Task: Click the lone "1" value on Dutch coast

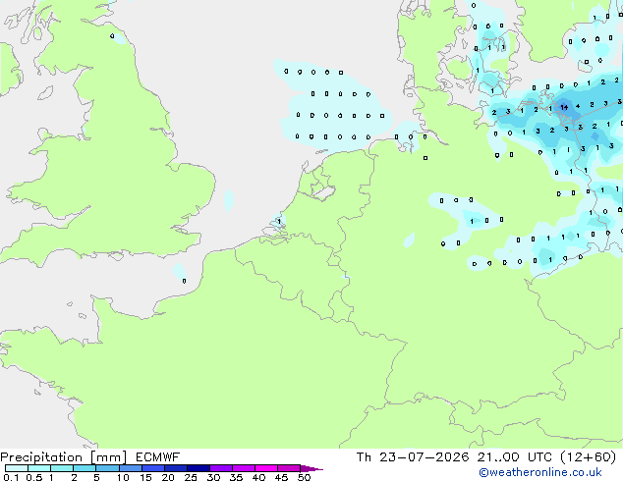Action: click(279, 222)
